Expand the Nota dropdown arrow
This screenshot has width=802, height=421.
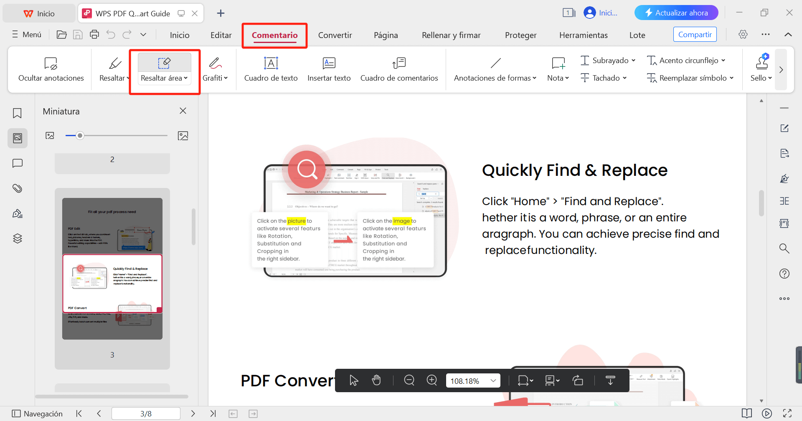567,78
